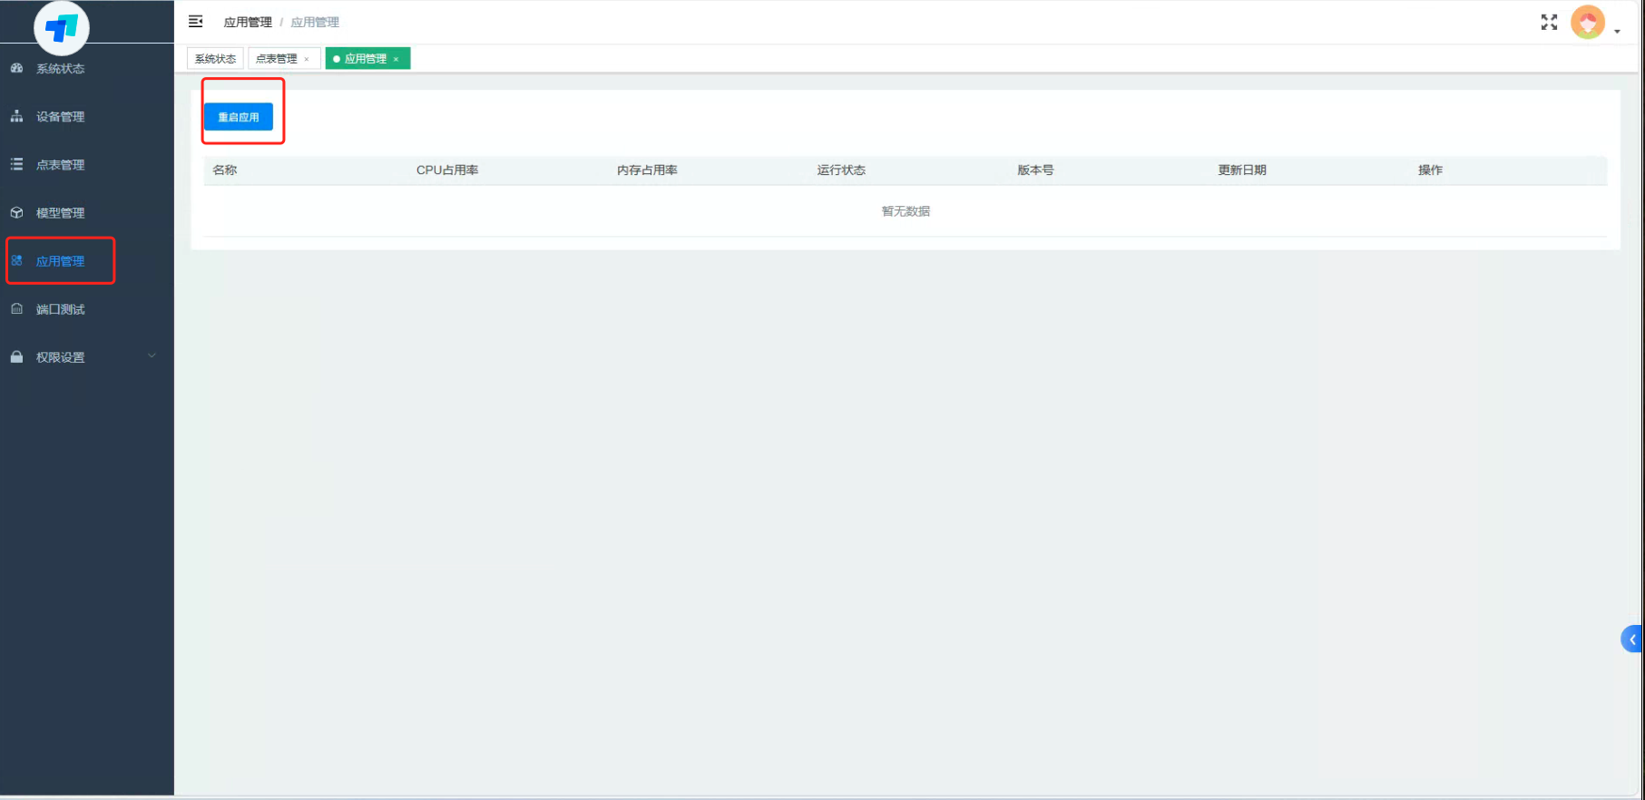Open the dropdown caret next to avatar
The height and width of the screenshot is (800, 1645).
click(1617, 32)
